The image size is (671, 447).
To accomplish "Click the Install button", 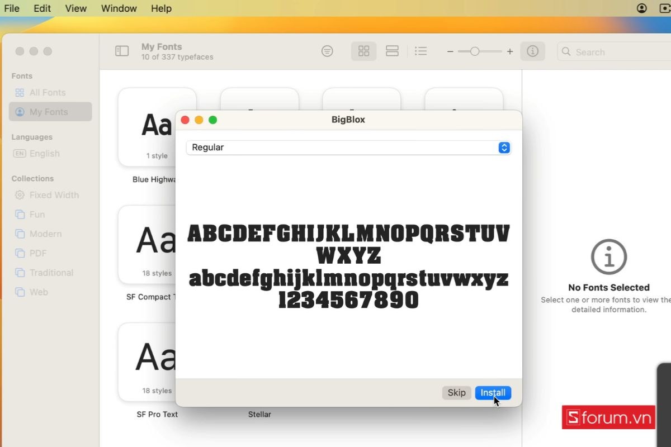I will click(493, 393).
